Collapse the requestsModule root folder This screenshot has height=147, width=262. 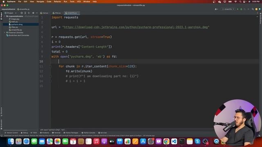[5, 16]
